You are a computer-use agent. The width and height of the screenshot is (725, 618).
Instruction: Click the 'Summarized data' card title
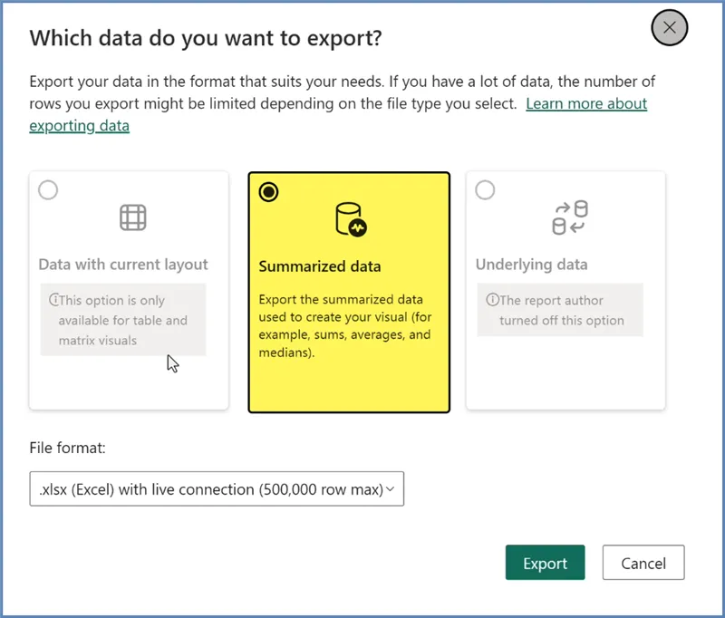pos(320,266)
